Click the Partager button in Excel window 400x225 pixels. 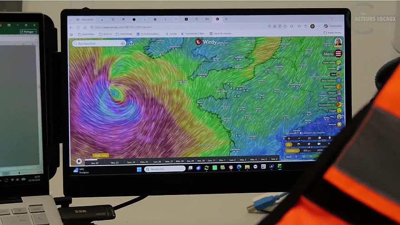(29, 32)
